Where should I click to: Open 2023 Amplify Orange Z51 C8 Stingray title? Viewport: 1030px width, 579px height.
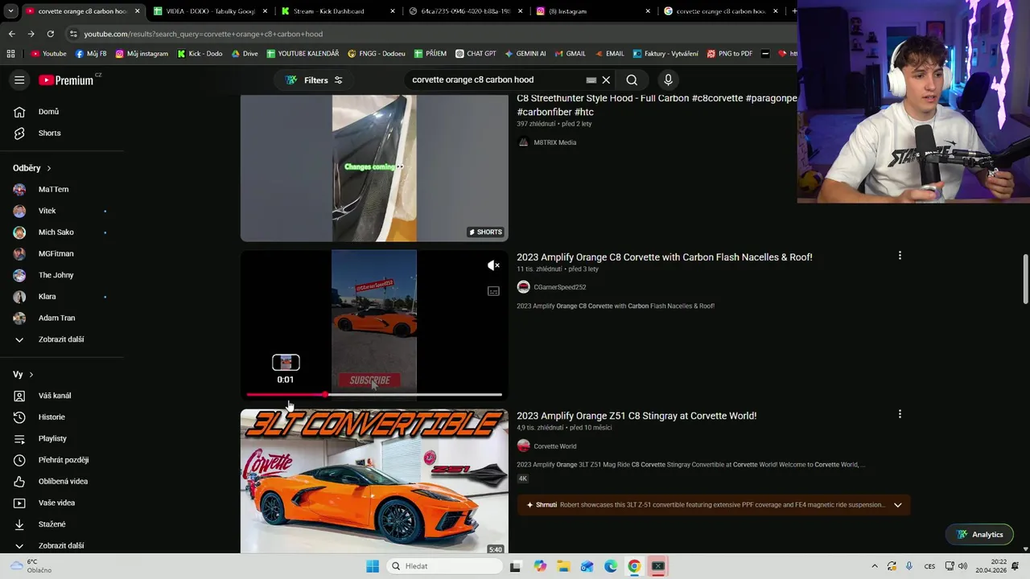click(637, 416)
